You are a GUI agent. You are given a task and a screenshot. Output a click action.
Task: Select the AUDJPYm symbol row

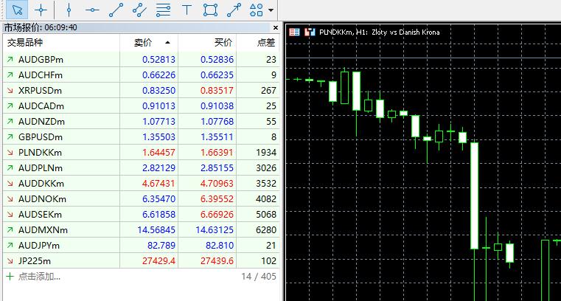pyautogui.click(x=142, y=245)
